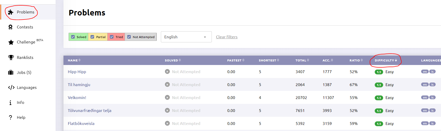The image size is (441, 131).
Task: Go to Contests in the sidebar
Action: (25, 27)
